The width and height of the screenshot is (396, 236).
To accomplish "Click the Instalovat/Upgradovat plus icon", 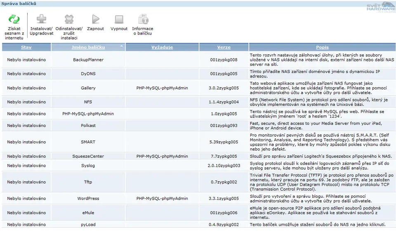I will coord(42,19).
